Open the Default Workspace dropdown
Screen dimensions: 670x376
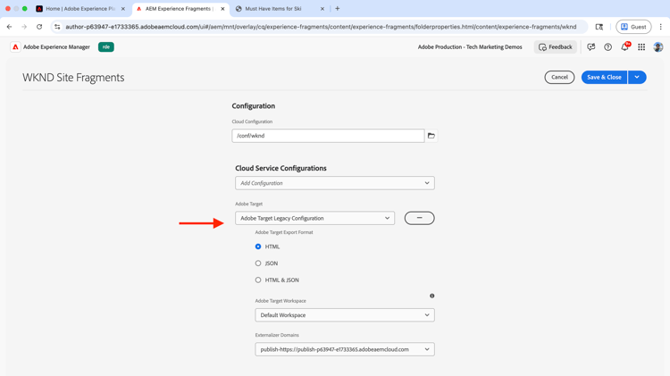[x=345, y=315]
